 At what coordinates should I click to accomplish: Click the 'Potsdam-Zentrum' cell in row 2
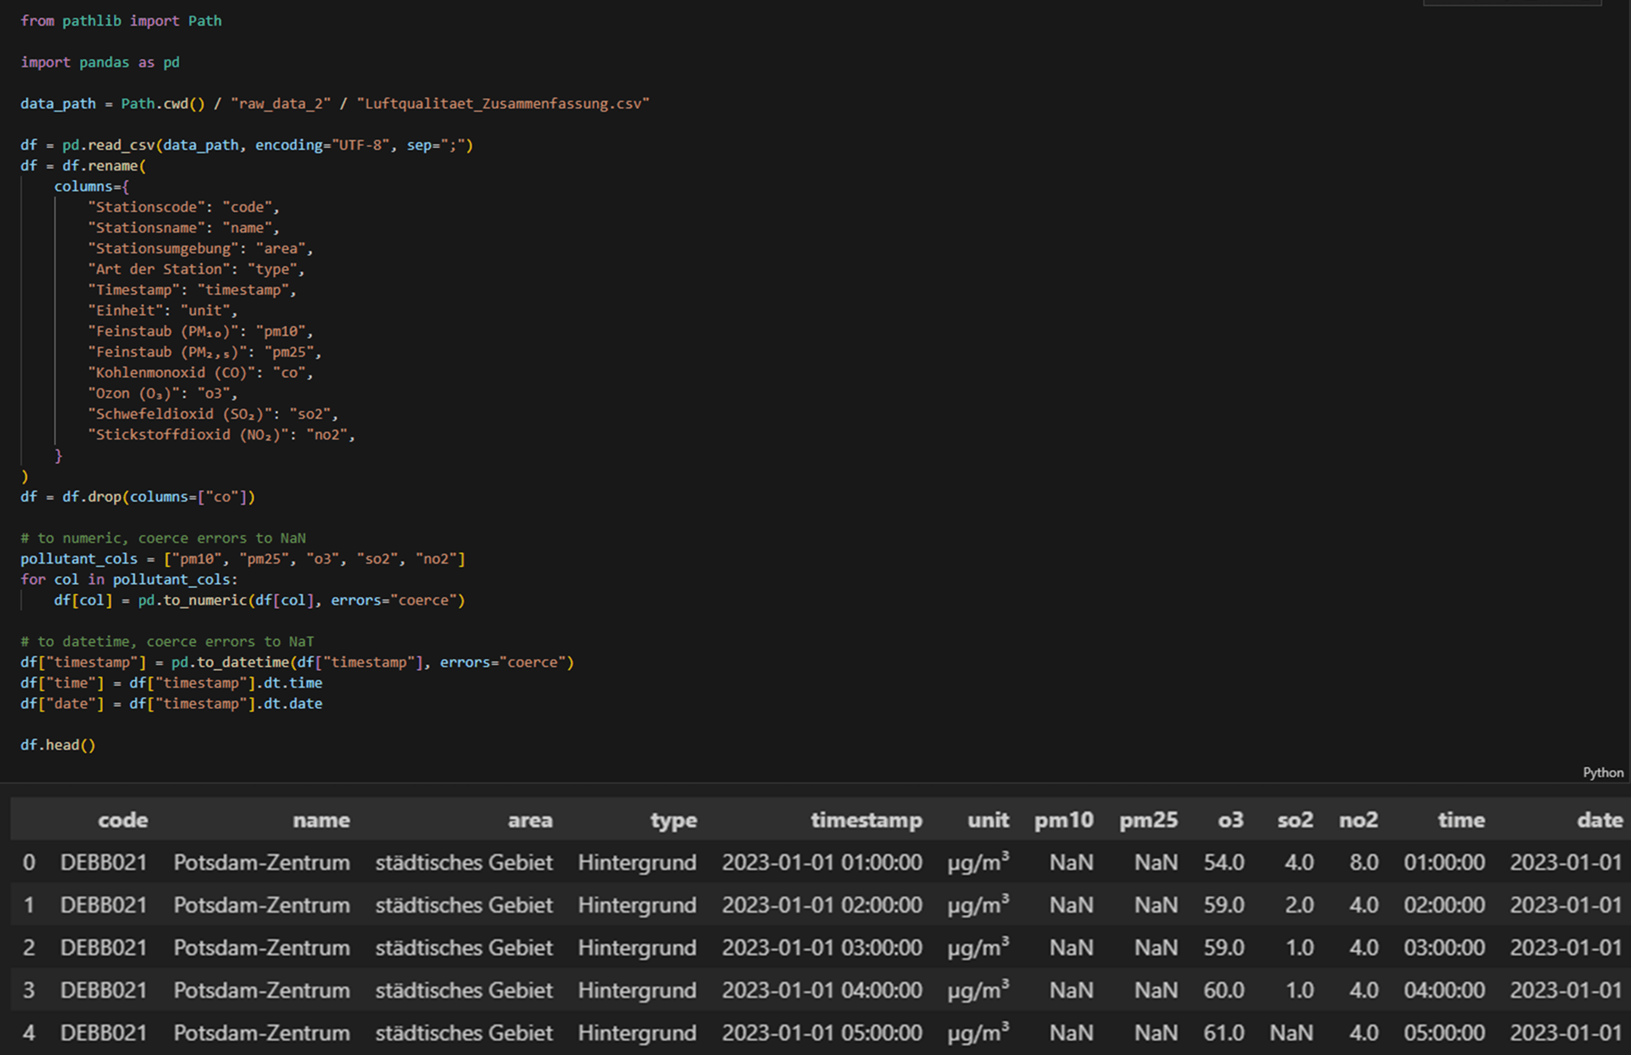point(261,948)
